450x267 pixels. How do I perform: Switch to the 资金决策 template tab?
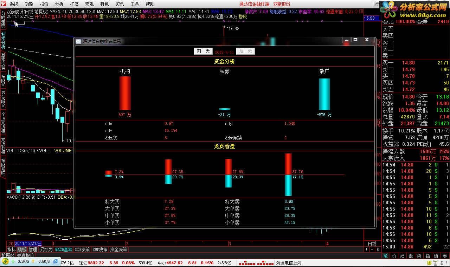[118, 249]
